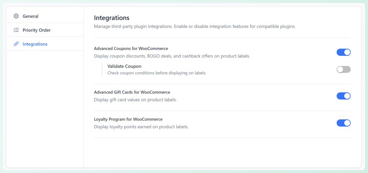Click the Priority Order list icon
This screenshot has height=173, width=368.
(x=16, y=30)
